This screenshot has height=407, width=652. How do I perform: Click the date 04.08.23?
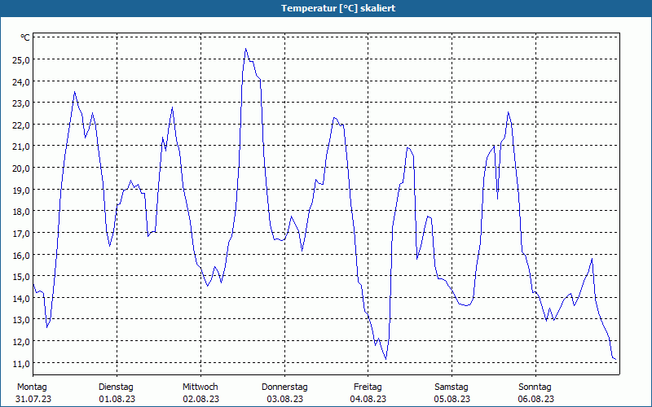(x=368, y=399)
